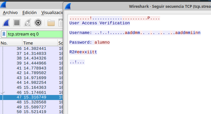The height and width of the screenshot is (114, 211).
Task: Select packet row 48 at 15.328568
Action: [31, 102]
